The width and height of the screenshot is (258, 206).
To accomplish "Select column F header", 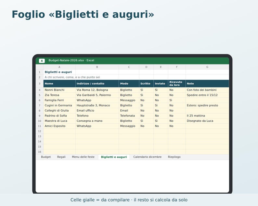I will click(x=177, y=67).
